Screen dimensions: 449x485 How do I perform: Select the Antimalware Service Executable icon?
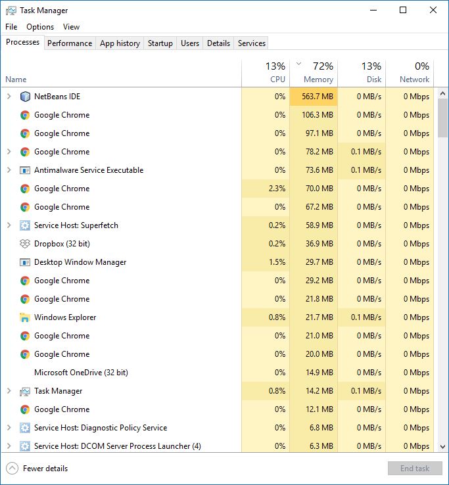point(25,170)
